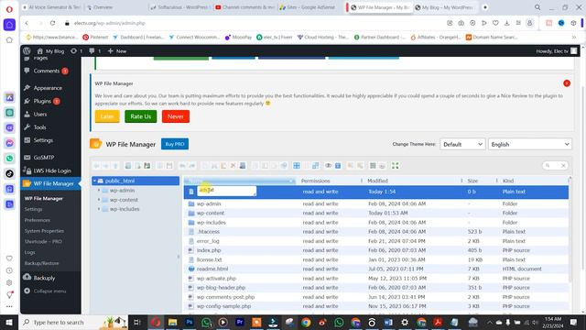Click the Opera sidebar WhatsApp icon

tap(9, 159)
